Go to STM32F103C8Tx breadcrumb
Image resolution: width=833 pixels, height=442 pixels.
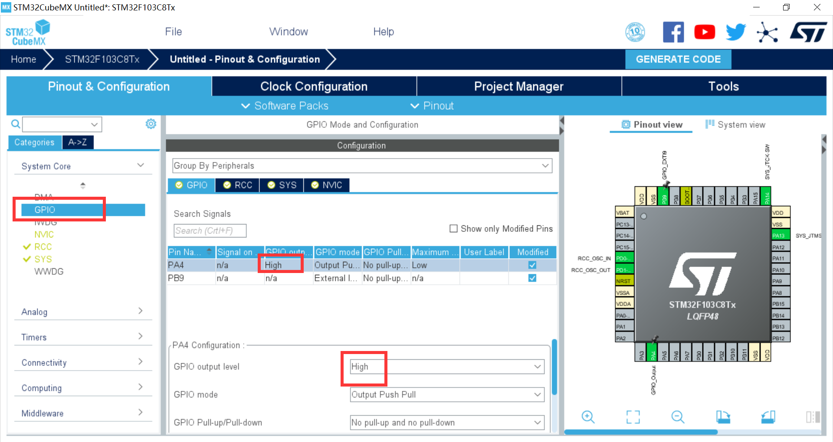coord(102,59)
